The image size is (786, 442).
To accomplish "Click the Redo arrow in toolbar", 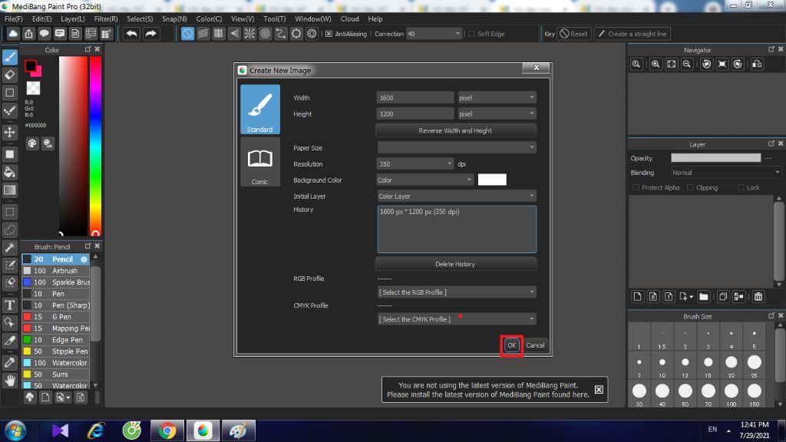I will (150, 34).
